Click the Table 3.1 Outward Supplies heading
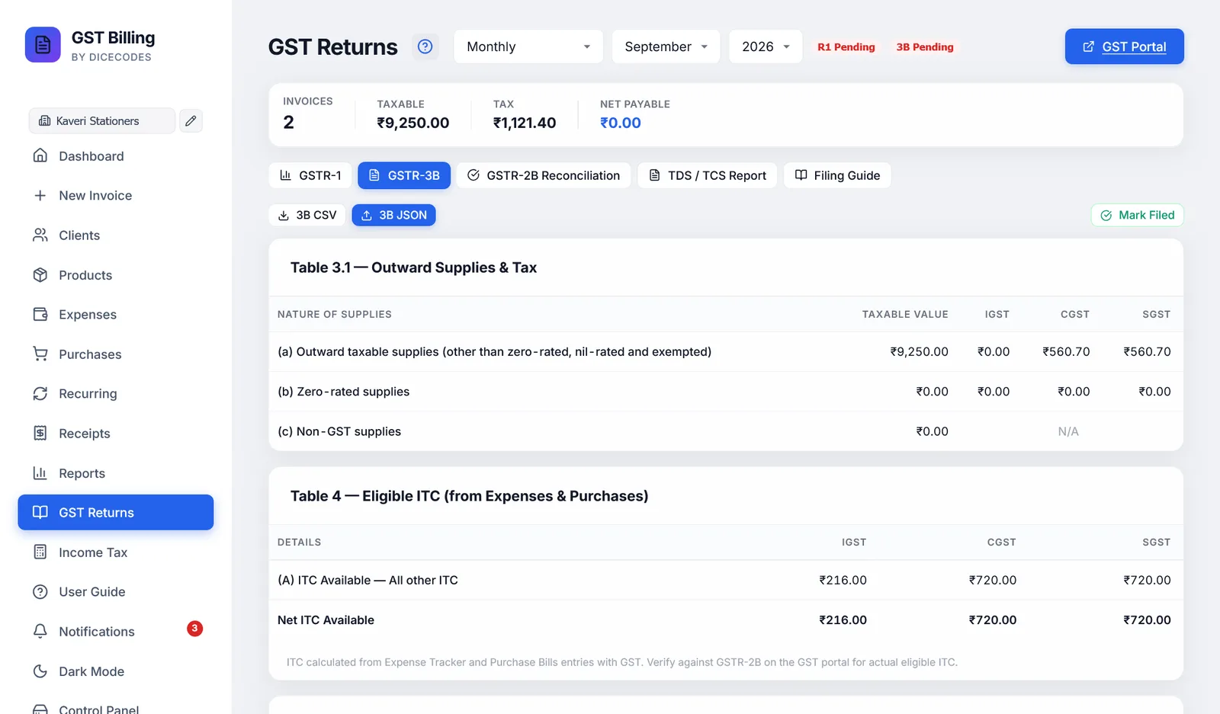This screenshot has height=714, width=1220. point(413,267)
